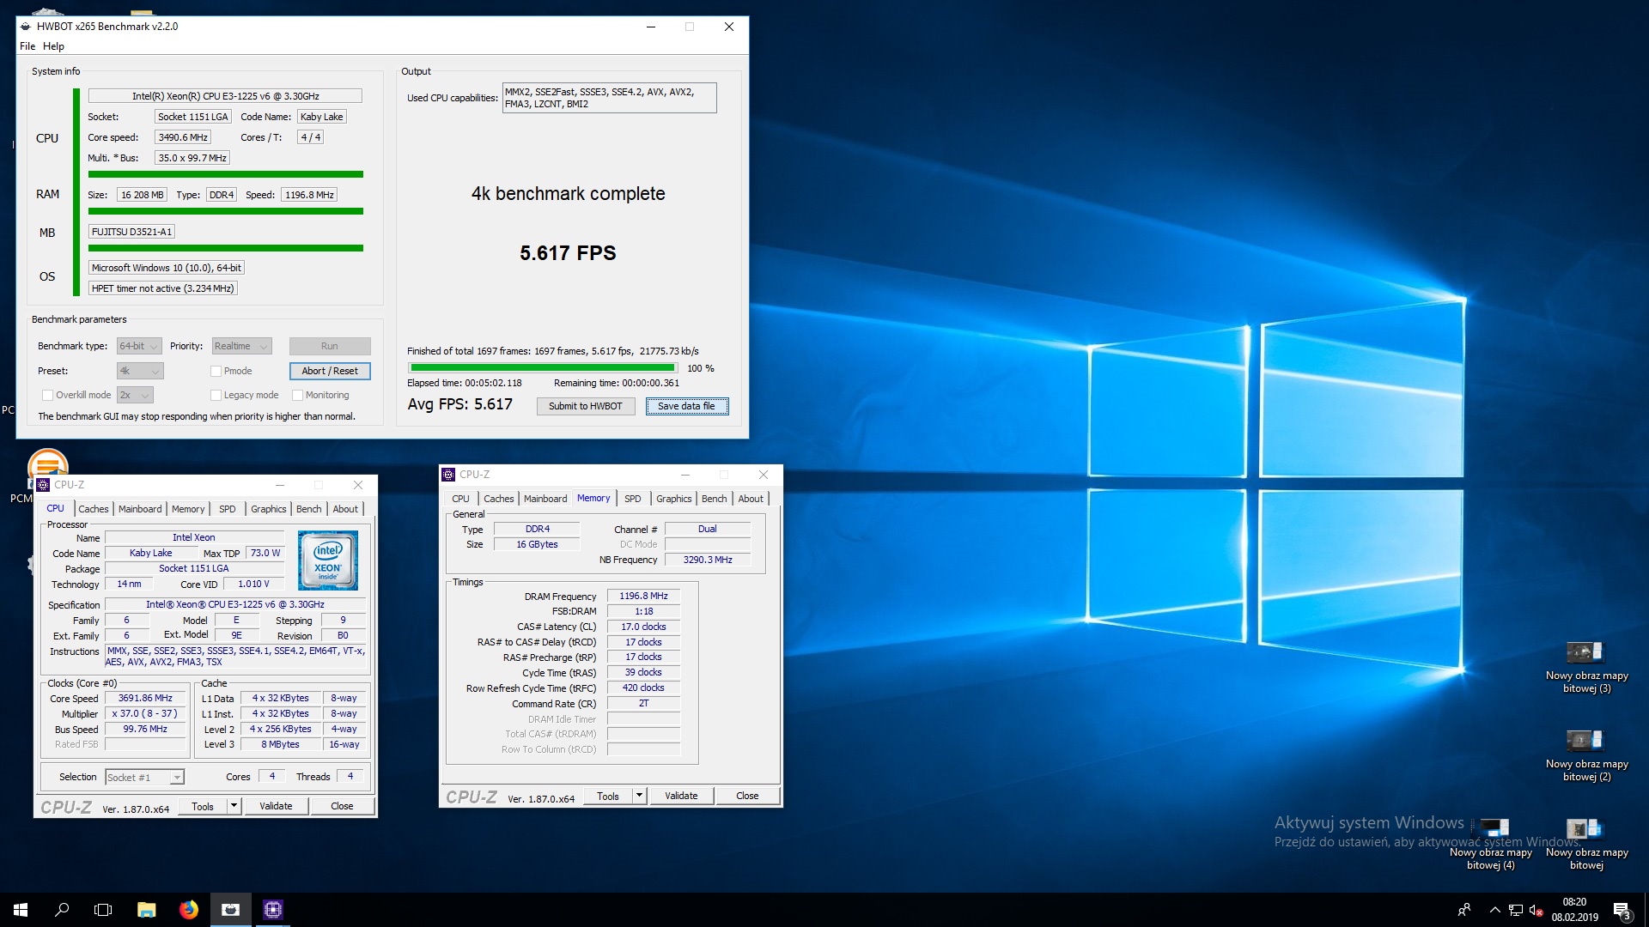This screenshot has width=1649, height=927.
Task: Toggle the Monitoring checkbox
Action: point(298,395)
